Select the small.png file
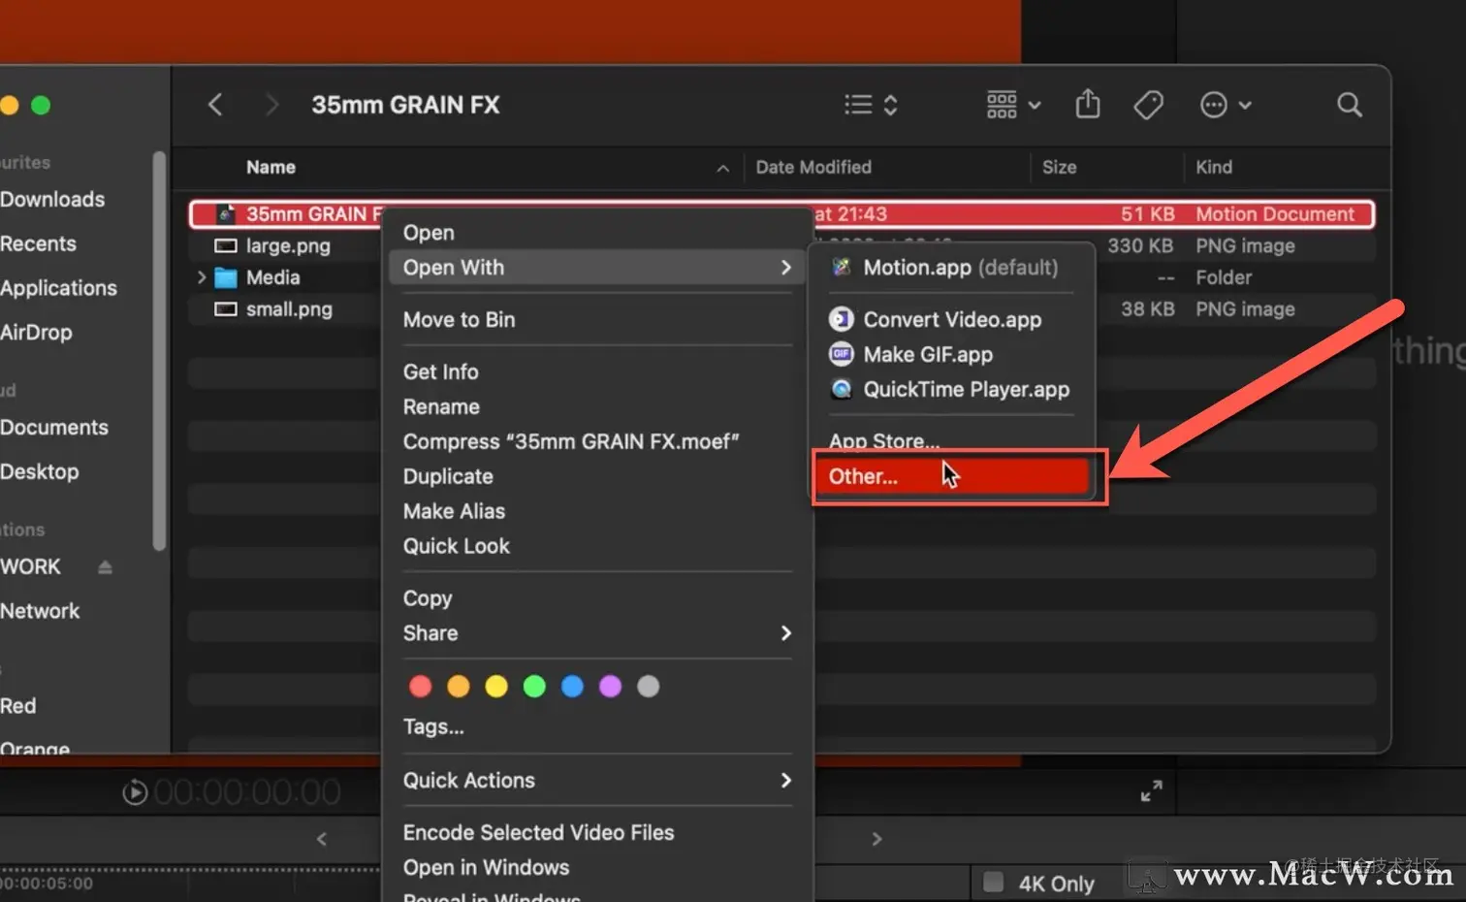Viewport: 1466px width, 902px height. pyautogui.click(x=289, y=309)
